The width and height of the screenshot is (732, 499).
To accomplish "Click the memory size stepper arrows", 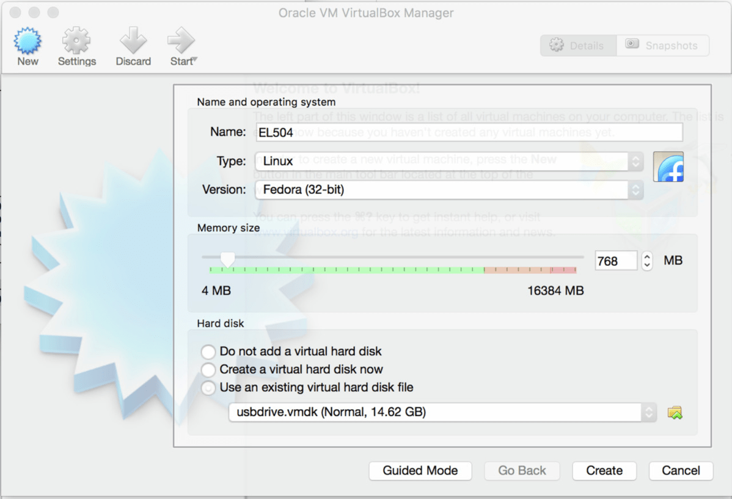I will click(x=647, y=260).
